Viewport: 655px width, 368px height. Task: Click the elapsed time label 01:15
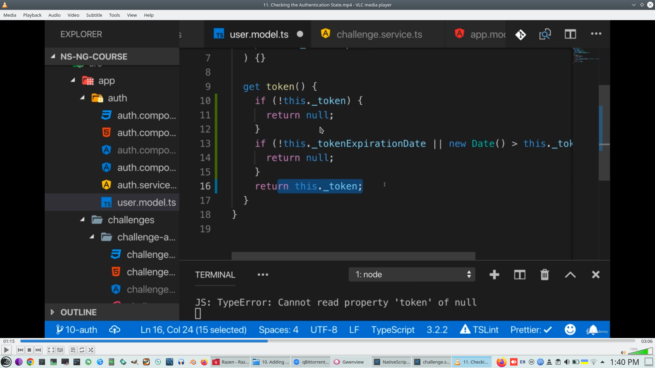9,341
